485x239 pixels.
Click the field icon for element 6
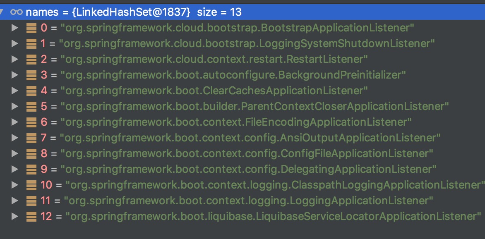(31, 122)
